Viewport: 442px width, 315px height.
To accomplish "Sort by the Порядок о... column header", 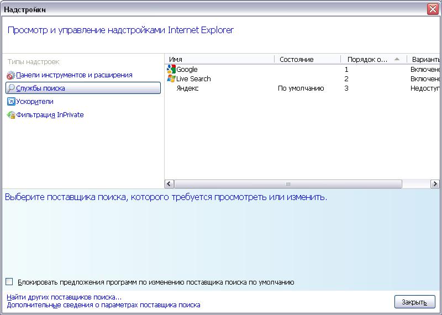I will [374, 60].
